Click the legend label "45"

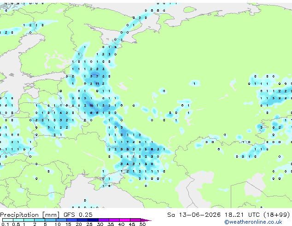coord(132,224)
